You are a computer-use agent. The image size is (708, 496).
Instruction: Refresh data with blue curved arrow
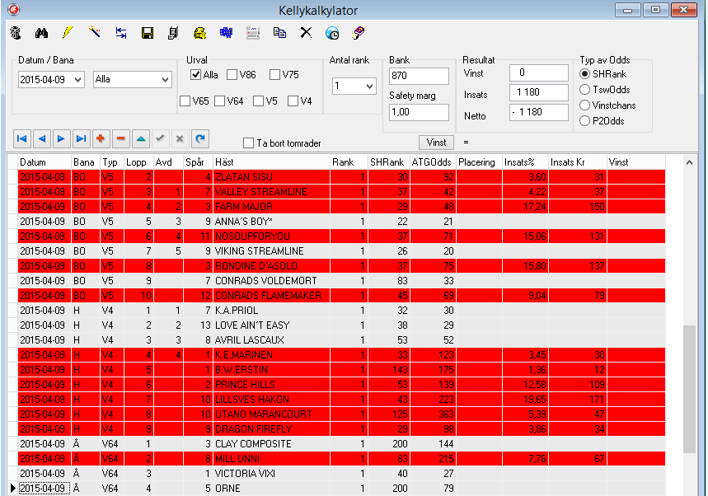point(200,139)
